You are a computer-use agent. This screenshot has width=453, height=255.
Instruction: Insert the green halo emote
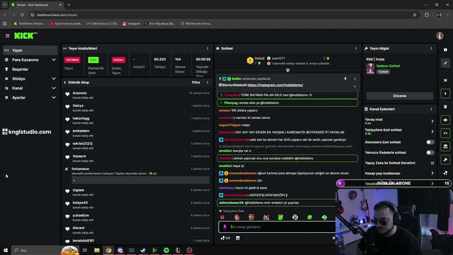coord(281,217)
